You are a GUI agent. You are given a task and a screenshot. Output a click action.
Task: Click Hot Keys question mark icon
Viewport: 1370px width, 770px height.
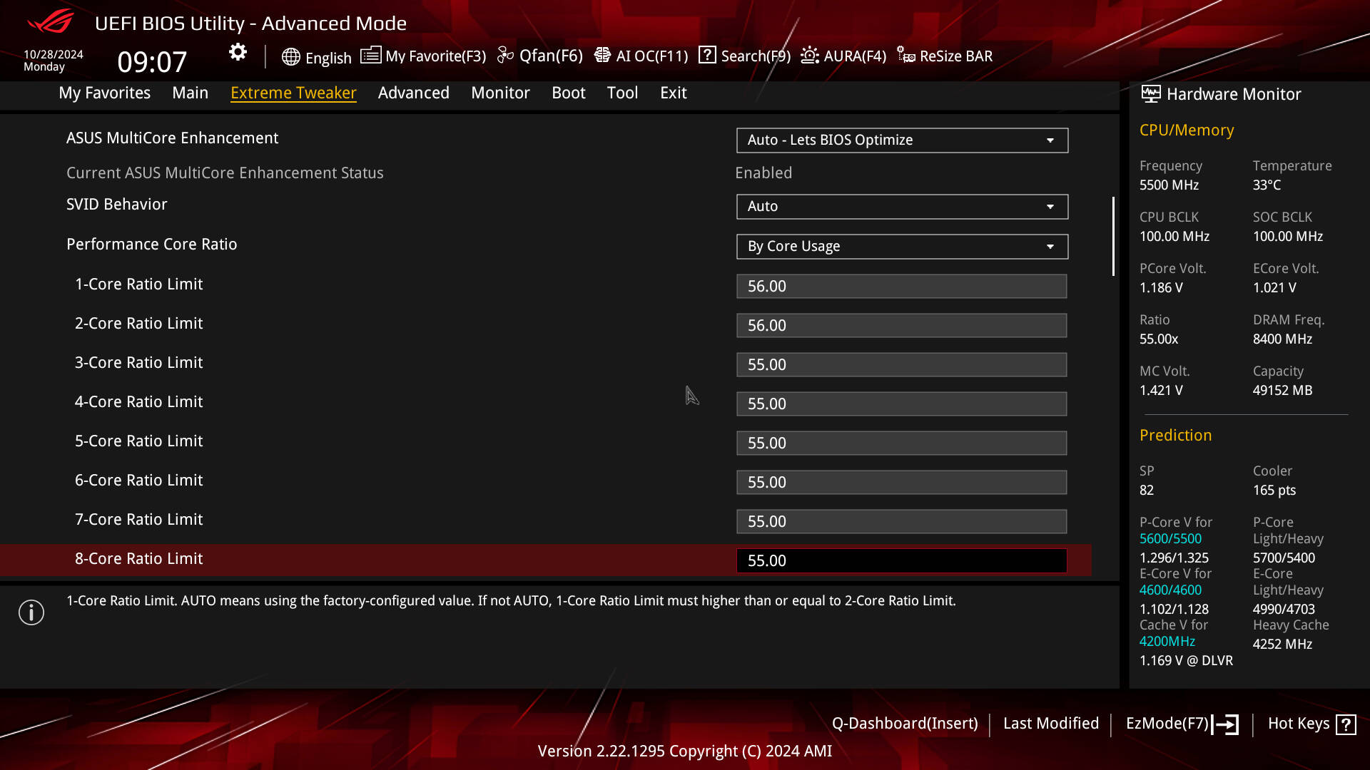pos(1346,724)
